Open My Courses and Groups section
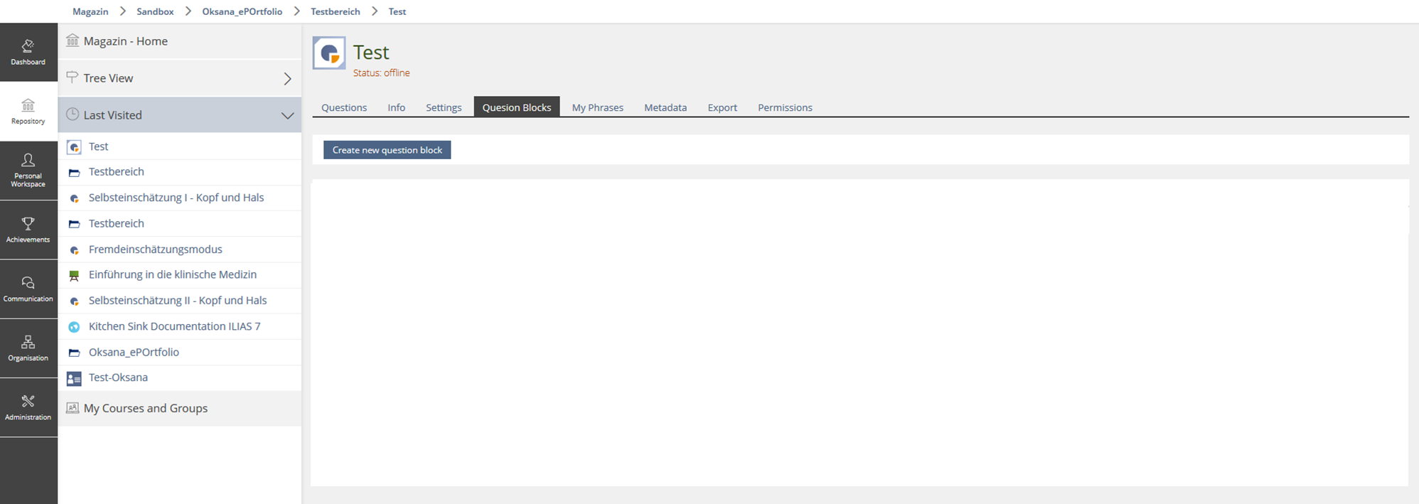 (x=180, y=408)
